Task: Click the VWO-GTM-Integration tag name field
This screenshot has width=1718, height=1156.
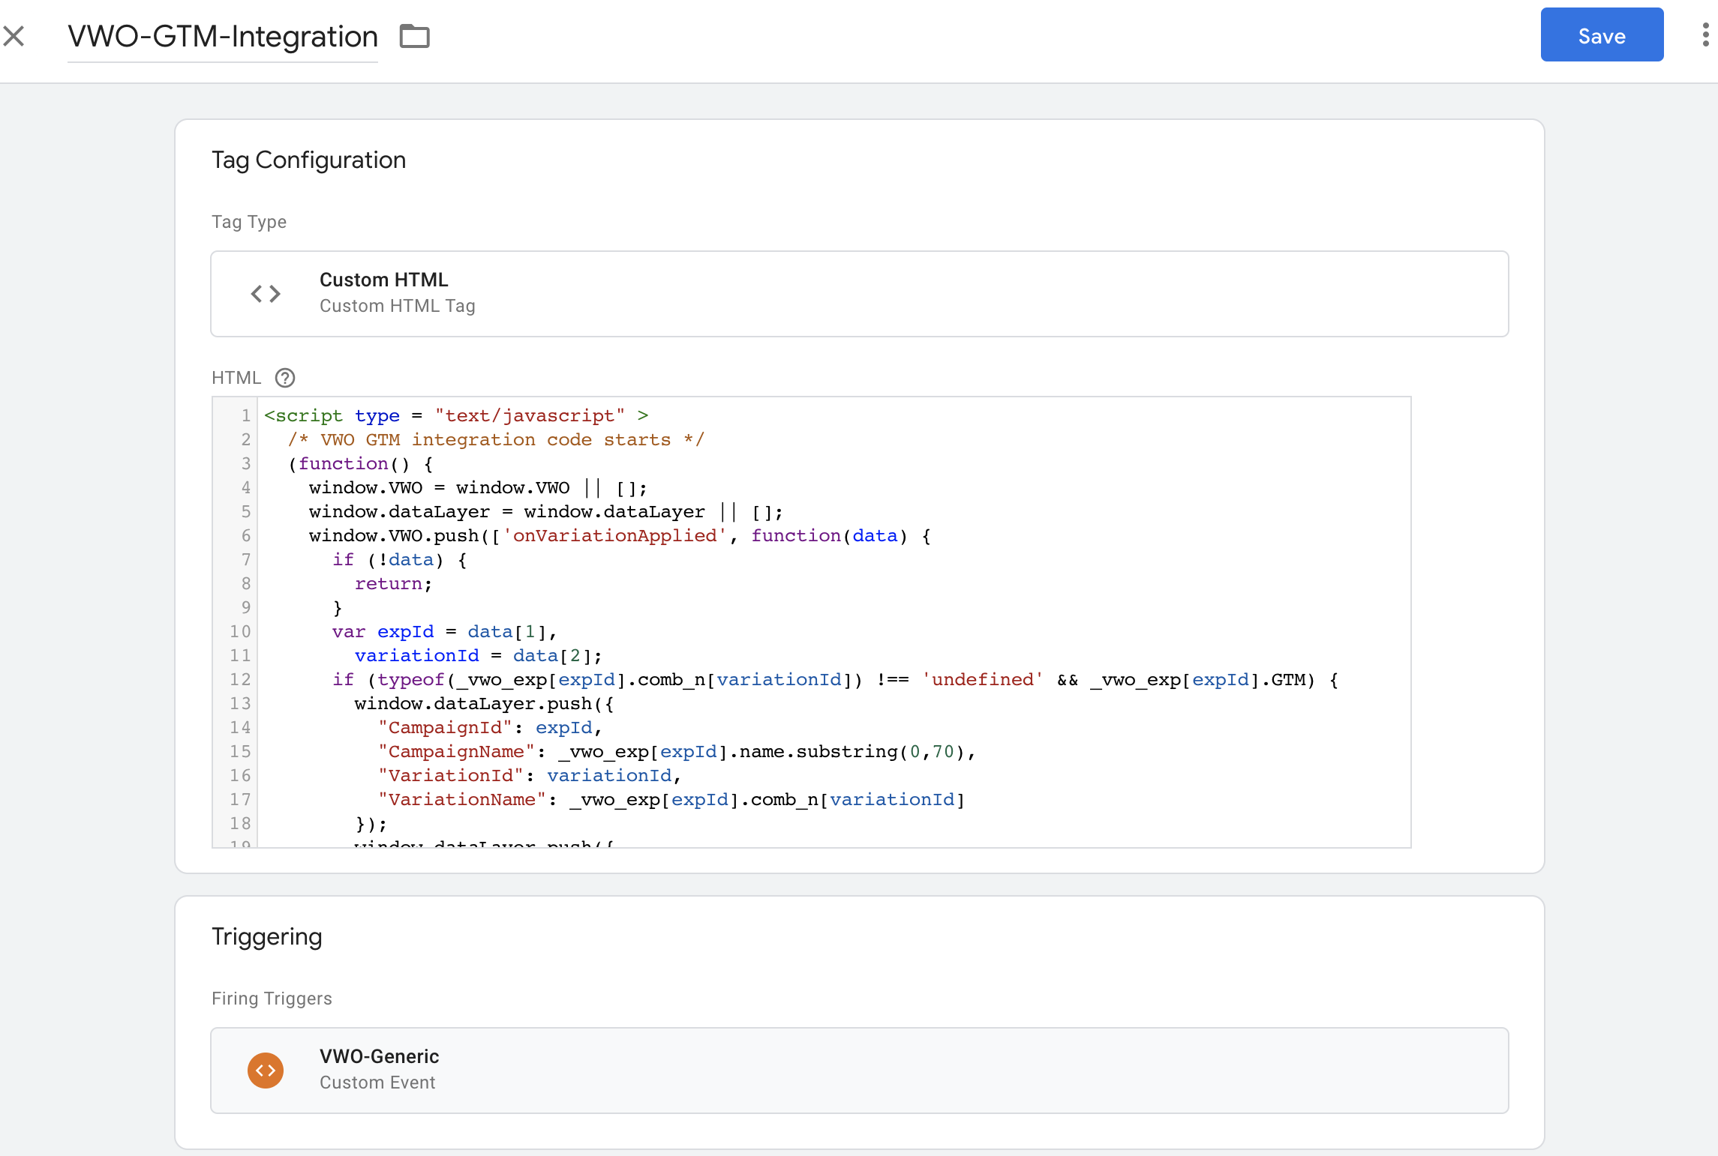Action: pos(223,37)
